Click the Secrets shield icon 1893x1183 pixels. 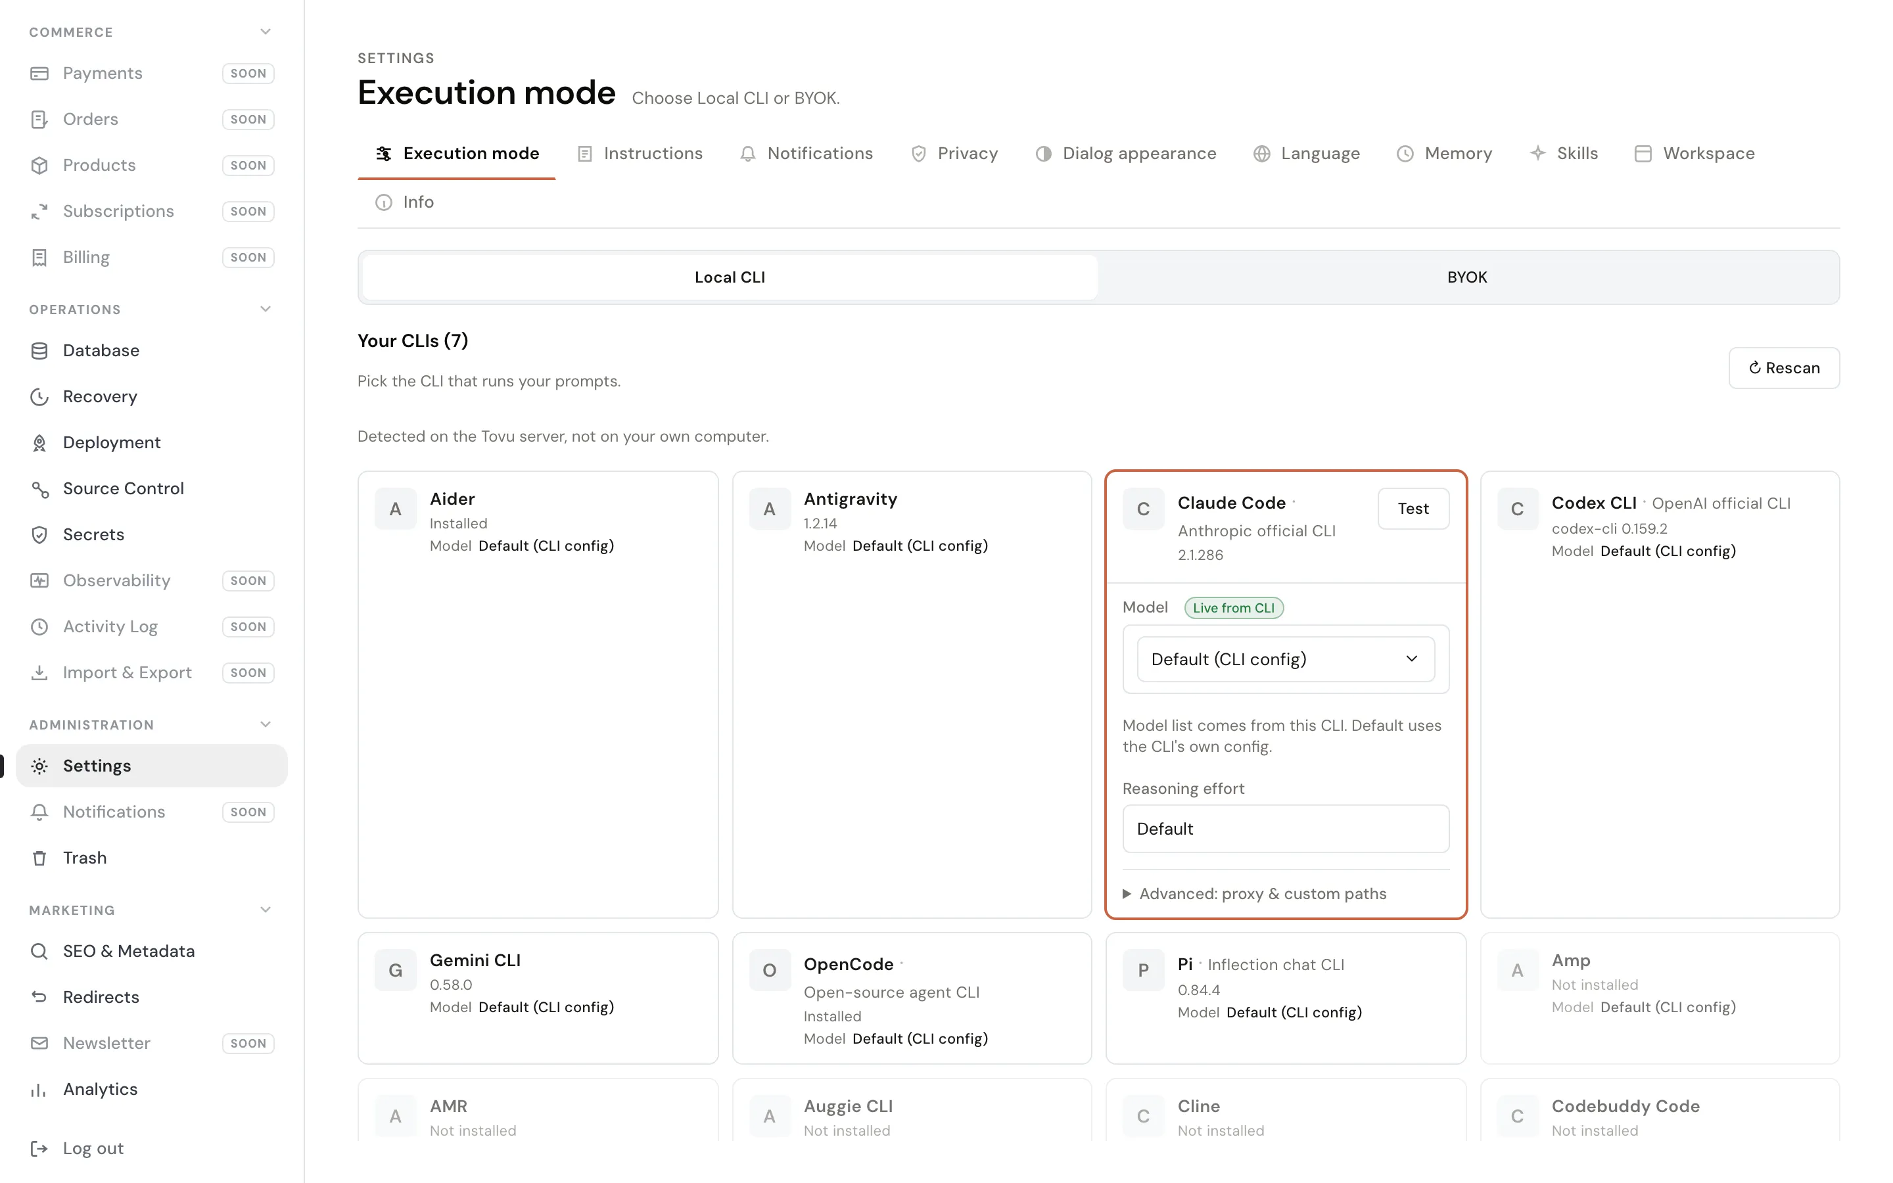pos(39,534)
